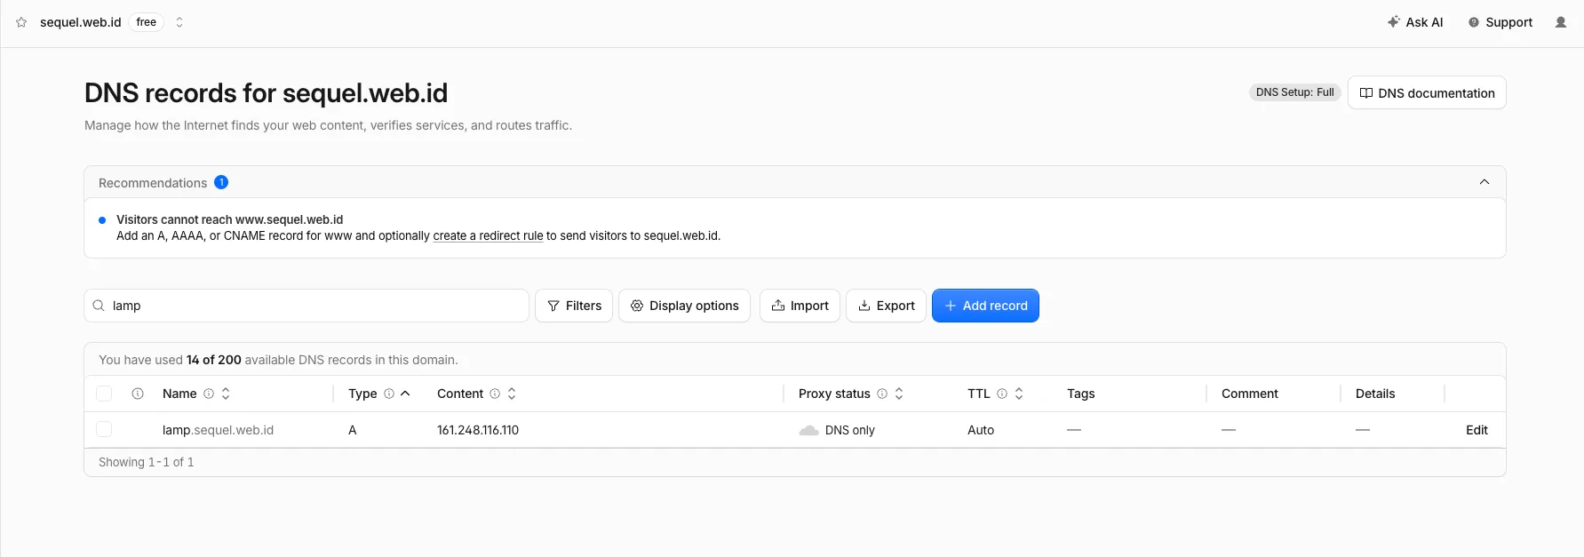Click Recommendations count badge
Screen dimensions: 1584x557
(221, 182)
